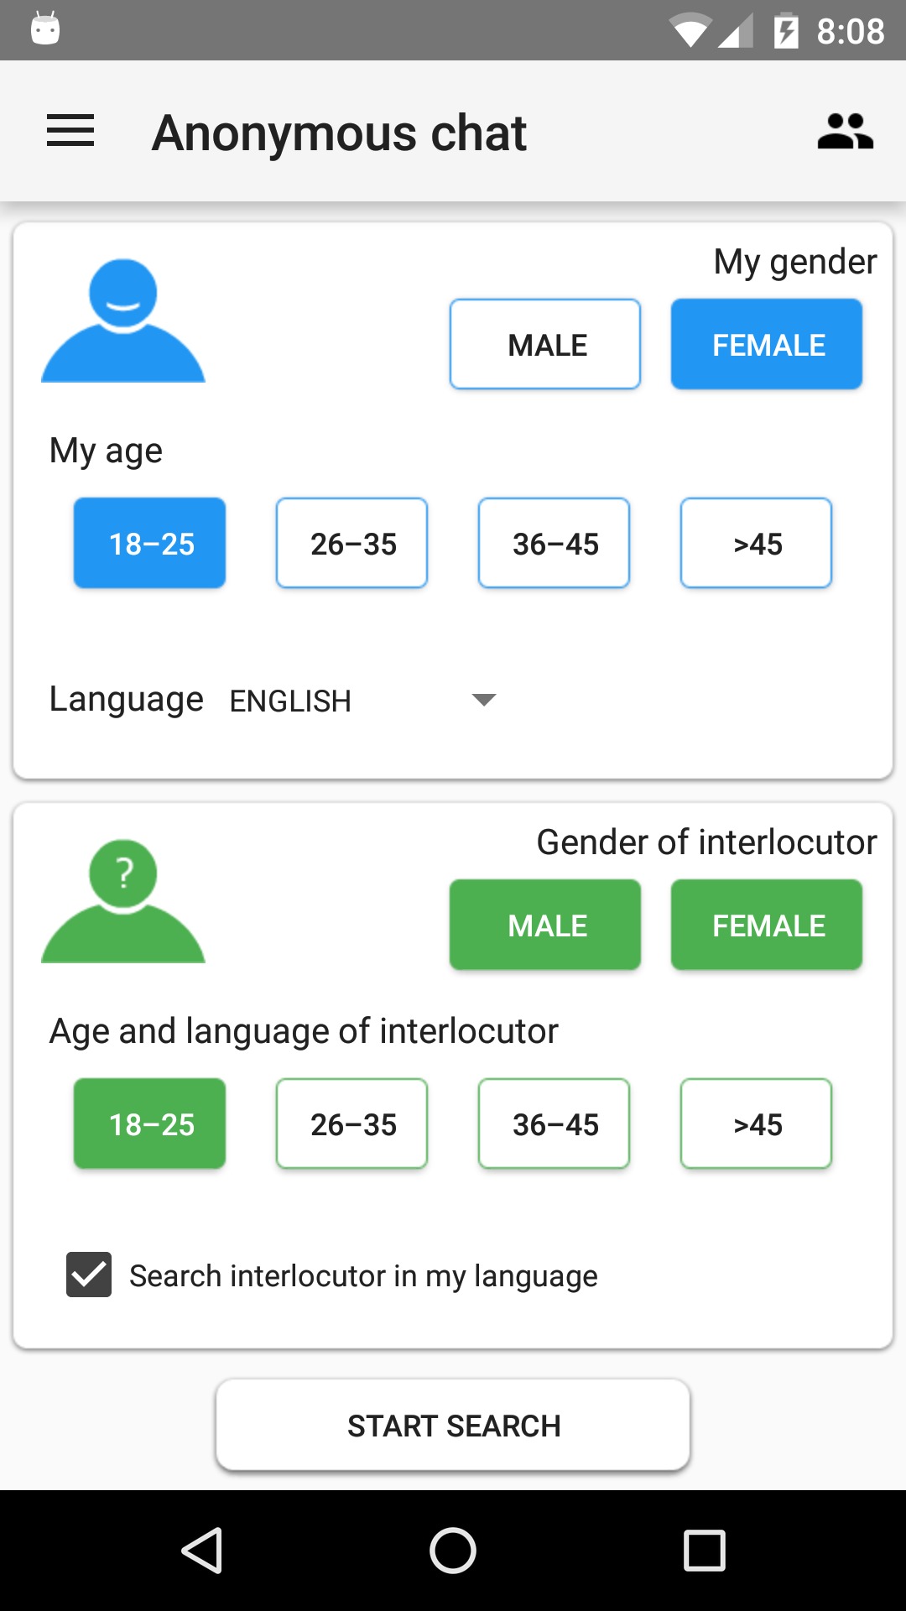Viewport: 906px width, 1611px height.
Task: Deselect FEMALE gender of interlocutor
Action: (x=767, y=925)
